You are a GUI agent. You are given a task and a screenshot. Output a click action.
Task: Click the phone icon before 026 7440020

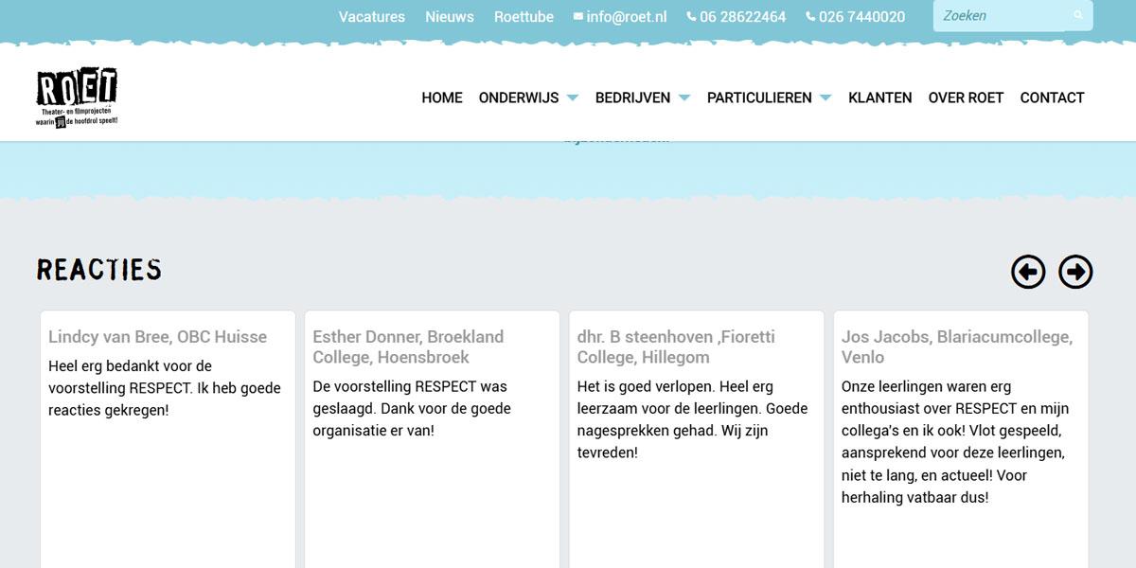coord(810,17)
